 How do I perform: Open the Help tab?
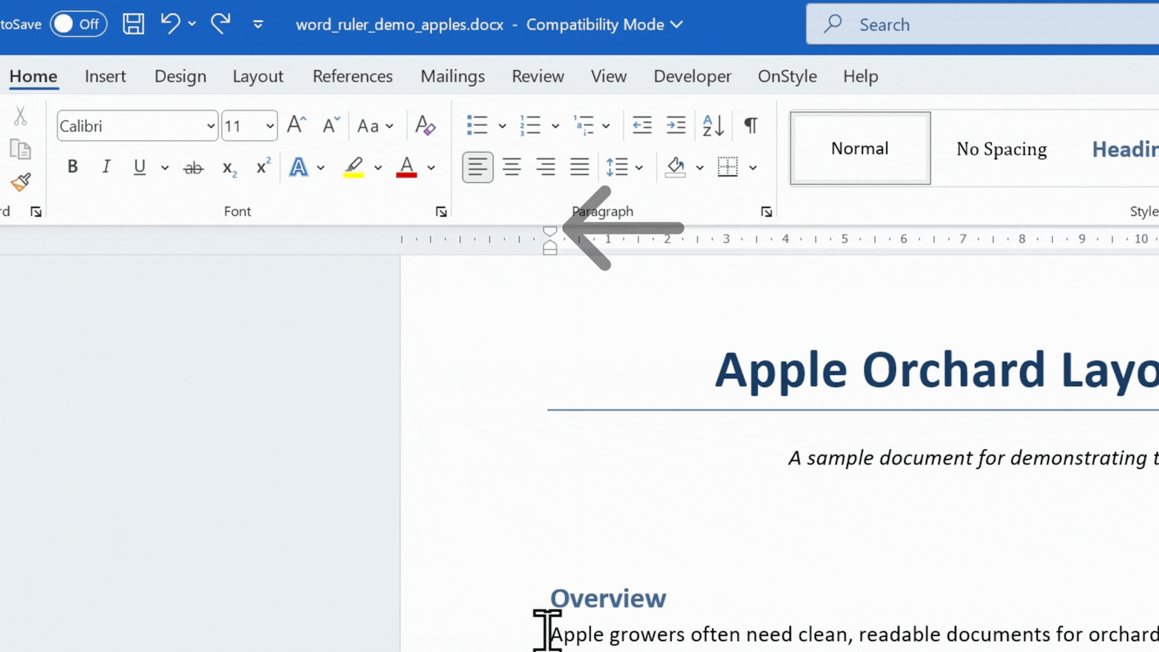pos(860,76)
